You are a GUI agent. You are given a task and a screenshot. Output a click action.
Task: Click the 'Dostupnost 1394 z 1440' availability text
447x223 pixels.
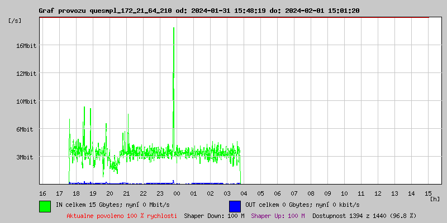point(364,216)
